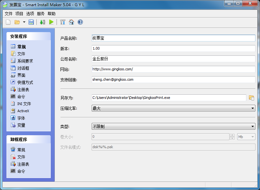This screenshot has width=260, height=190.
Task: Select installer 常规 icon in sidebar
Action: (13, 46)
